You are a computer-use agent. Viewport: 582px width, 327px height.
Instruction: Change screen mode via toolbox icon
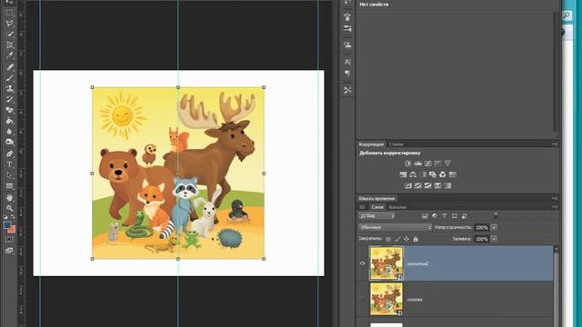(9, 251)
